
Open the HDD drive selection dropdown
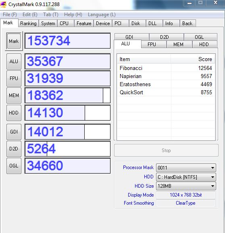click(186, 177)
